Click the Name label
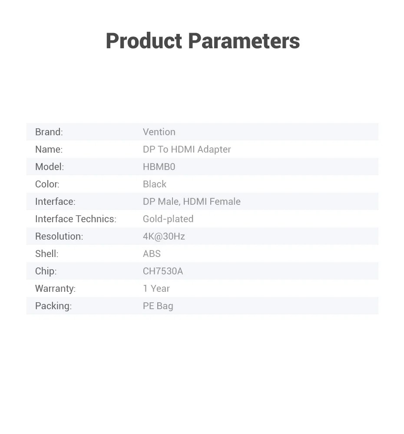The image size is (404, 434). tap(49, 149)
